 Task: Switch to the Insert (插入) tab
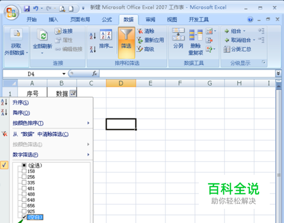pyautogui.click(x=53, y=19)
